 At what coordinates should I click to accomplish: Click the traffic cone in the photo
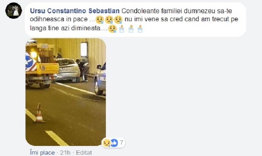(x=39, y=113)
